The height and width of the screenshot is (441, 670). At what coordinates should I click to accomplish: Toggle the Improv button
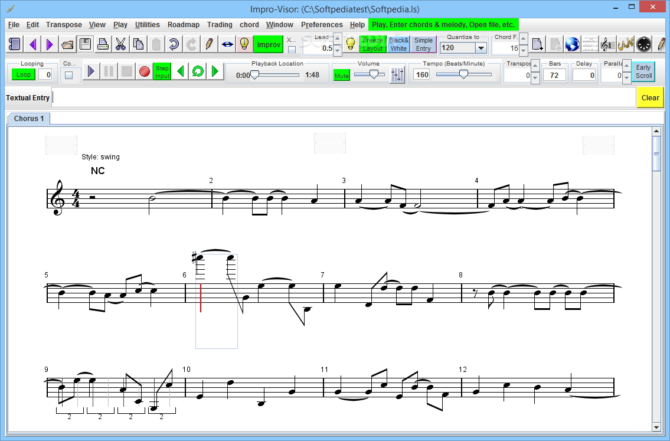269,44
